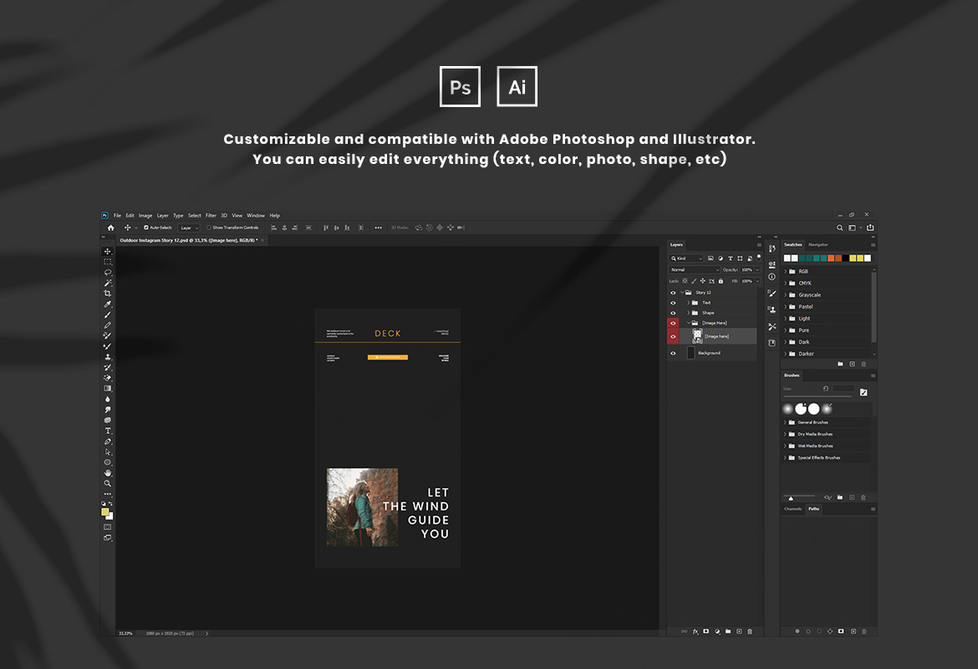
Task: Select the Background layer thumbnail
Action: point(690,353)
